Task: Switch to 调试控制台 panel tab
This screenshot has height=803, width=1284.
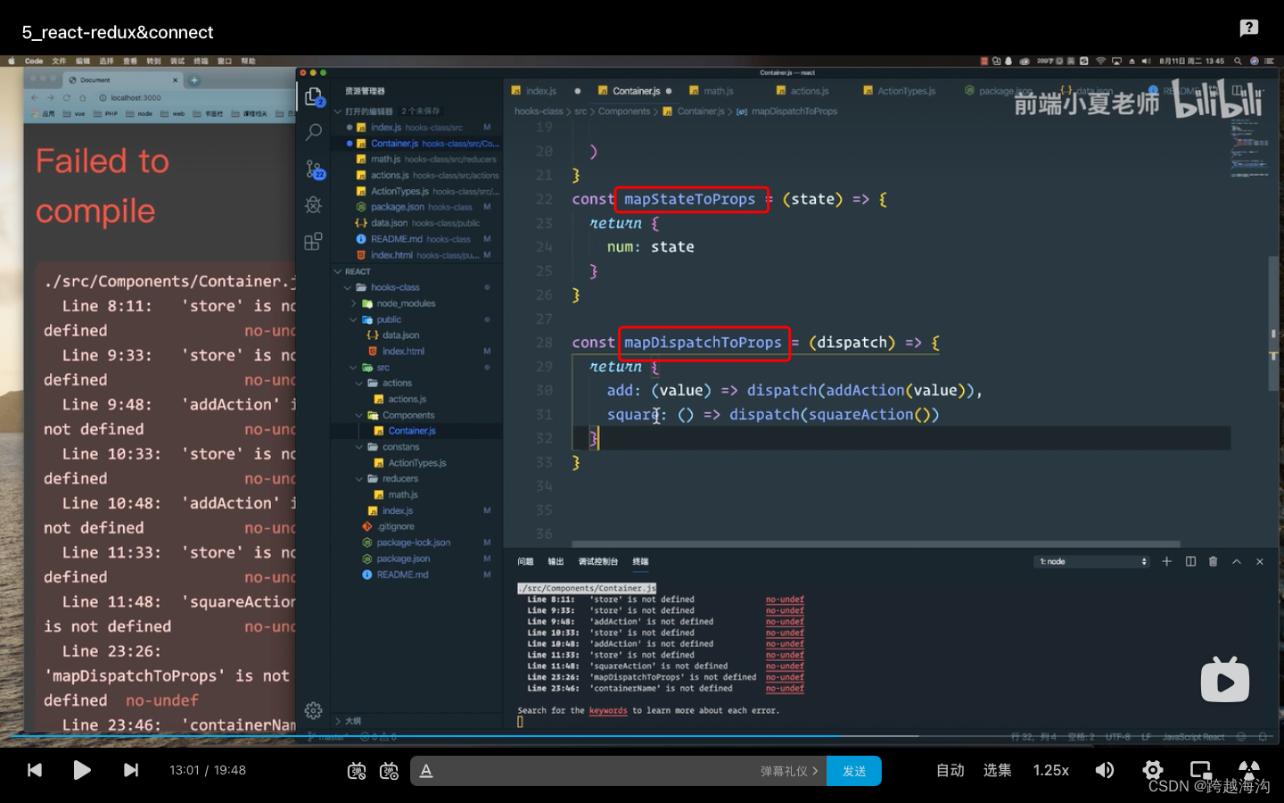Action: 597,561
